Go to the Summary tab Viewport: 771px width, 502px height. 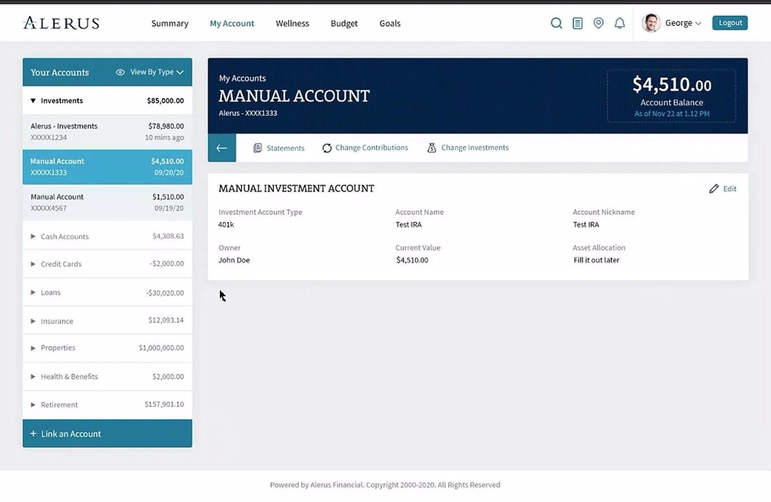(170, 23)
